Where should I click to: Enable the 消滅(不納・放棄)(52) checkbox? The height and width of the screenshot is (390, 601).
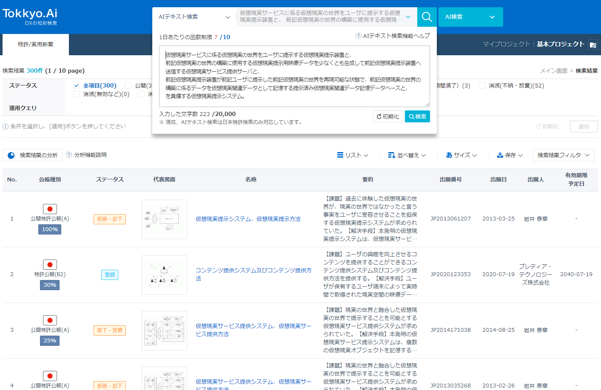(x=481, y=85)
